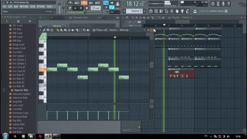This screenshot has height=139, width=247.
Task: Open the one-click audio recording microphone icon
Action: coord(223,3)
